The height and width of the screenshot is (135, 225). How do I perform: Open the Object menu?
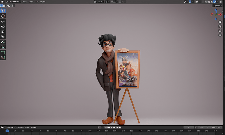click(43, 2)
